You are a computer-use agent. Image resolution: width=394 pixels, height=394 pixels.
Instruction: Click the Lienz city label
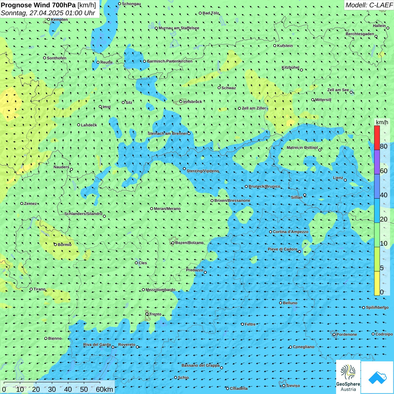[338, 178]
